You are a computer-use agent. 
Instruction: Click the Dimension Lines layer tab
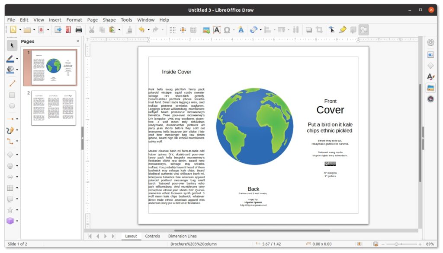(183, 236)
